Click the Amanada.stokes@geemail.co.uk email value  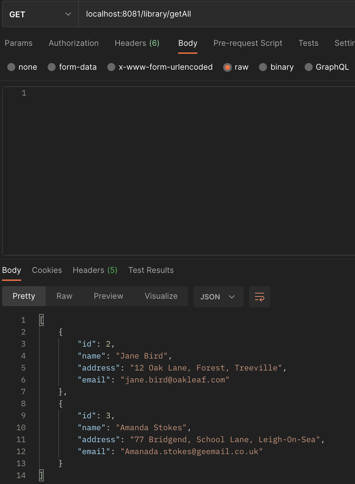191,451
